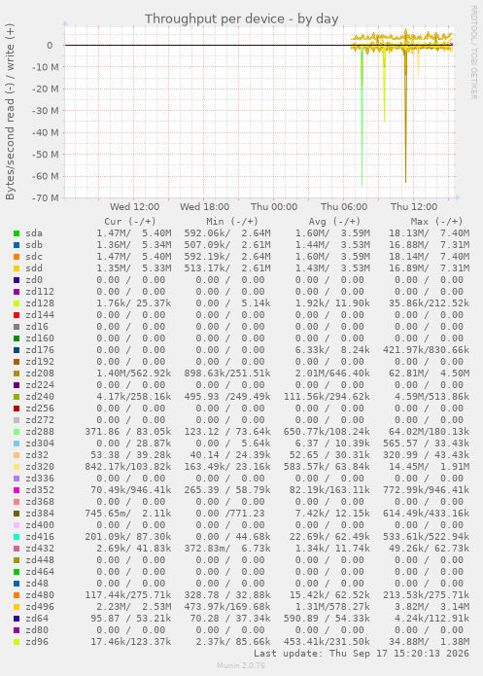
Task: Select the zd496 device label
Action: point(40,607)
